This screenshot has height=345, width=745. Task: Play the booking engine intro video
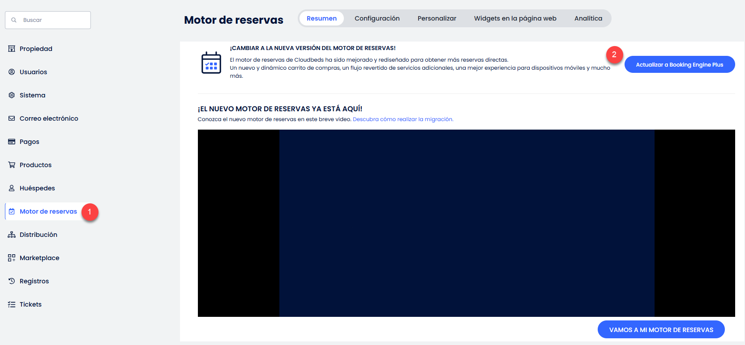point(467,223)
